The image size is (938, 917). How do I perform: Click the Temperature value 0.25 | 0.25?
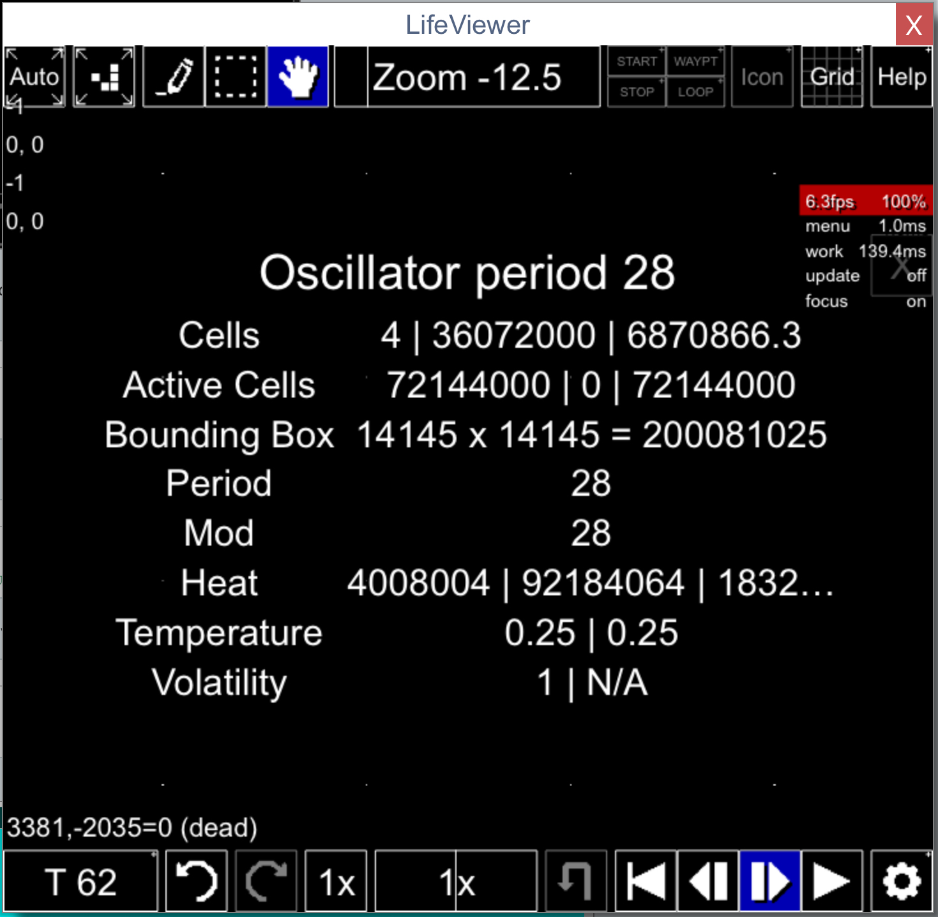tap(591, 632)
